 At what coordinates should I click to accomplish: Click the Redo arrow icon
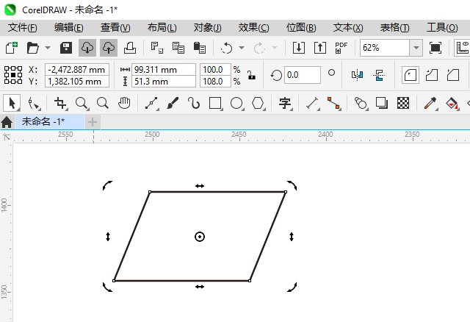(x=259, y=48)
